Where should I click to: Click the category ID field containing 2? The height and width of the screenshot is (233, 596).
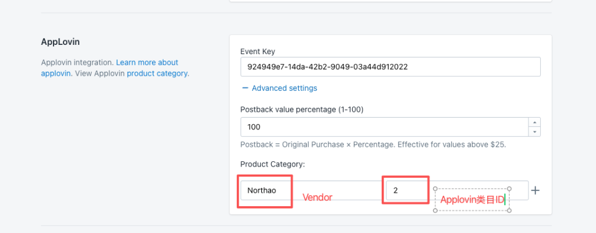coord(405,190)
